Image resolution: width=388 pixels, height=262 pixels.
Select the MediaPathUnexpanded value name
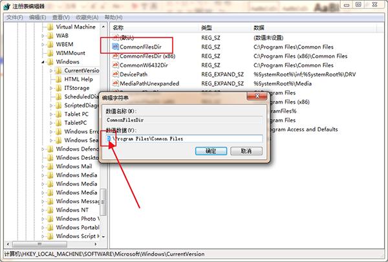tap(149, 83)
